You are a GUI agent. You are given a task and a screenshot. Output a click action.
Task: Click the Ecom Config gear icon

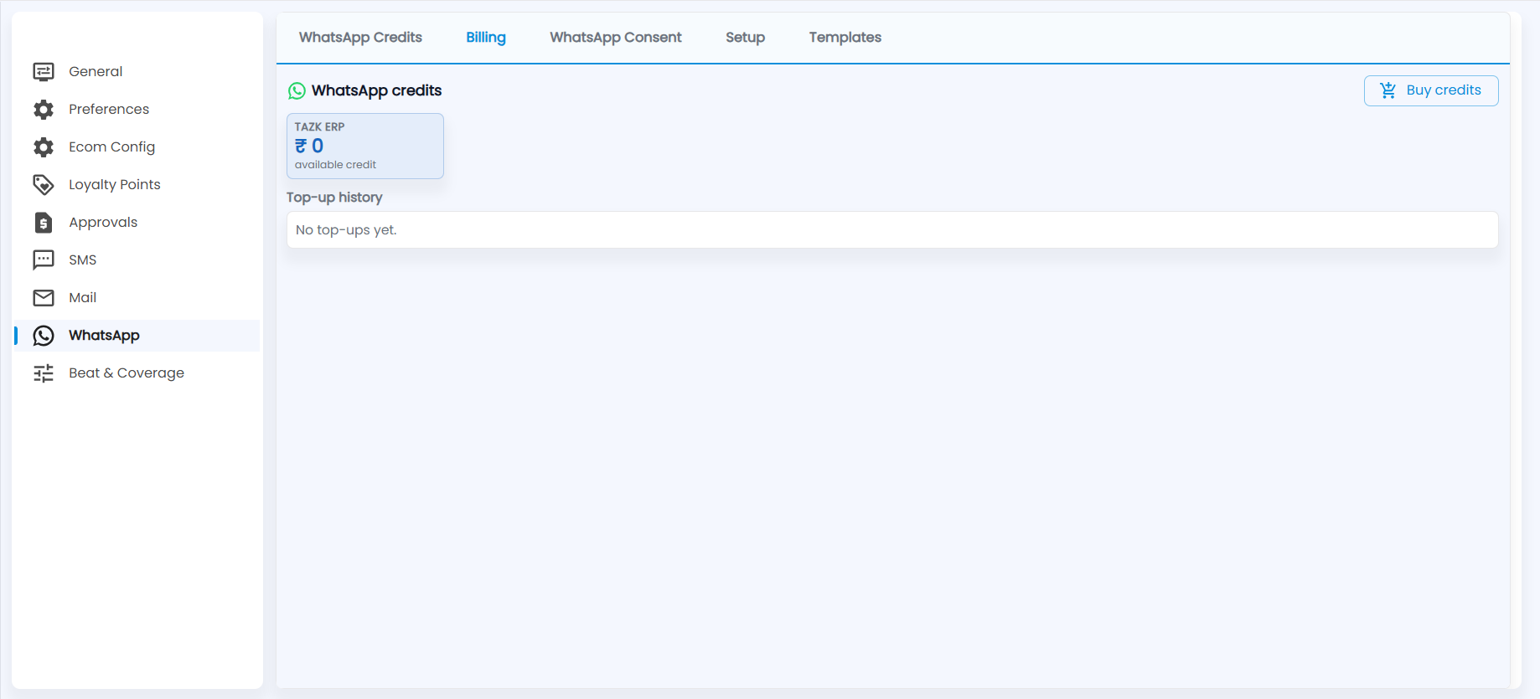44,147
